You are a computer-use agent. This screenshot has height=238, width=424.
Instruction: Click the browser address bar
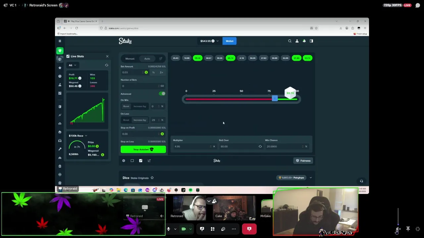(x=205, y=28)
